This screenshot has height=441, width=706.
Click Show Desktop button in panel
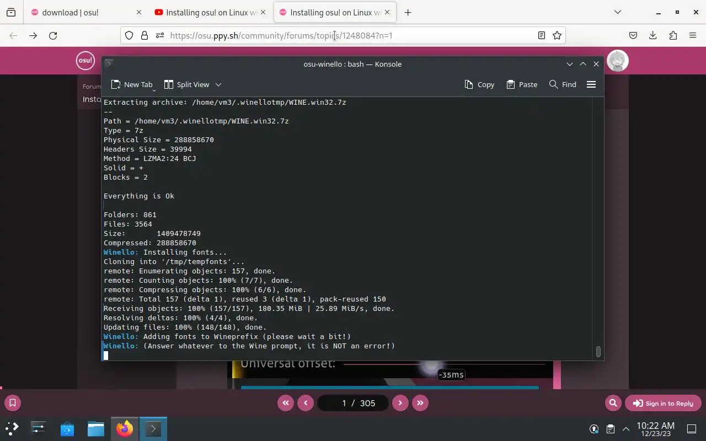point(692,429)
